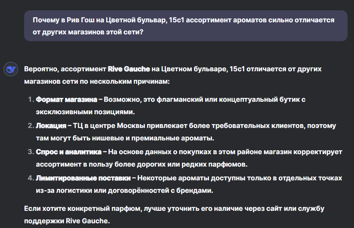This screenshot has height=228, width=354.
Task: Click the bold "Лимитированные поставки" heading
Action: click(83, 178)
